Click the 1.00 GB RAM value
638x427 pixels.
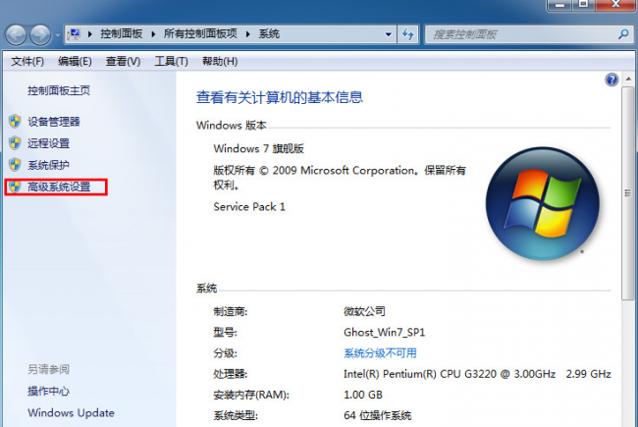[x=363, y=395]
